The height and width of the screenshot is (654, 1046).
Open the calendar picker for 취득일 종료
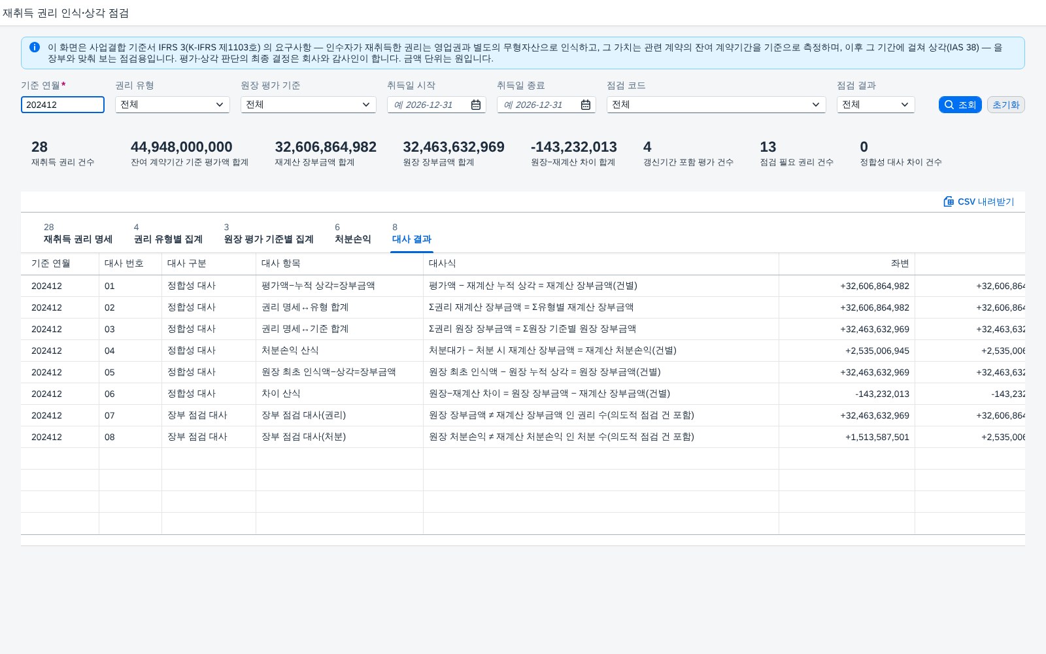pos(586,105)
